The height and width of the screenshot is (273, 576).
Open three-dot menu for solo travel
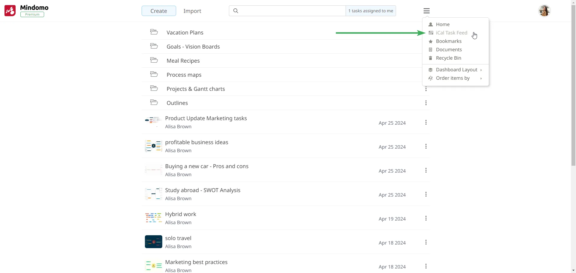426,242
